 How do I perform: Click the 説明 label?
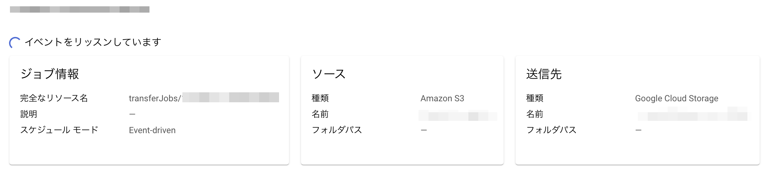[29, 114]
